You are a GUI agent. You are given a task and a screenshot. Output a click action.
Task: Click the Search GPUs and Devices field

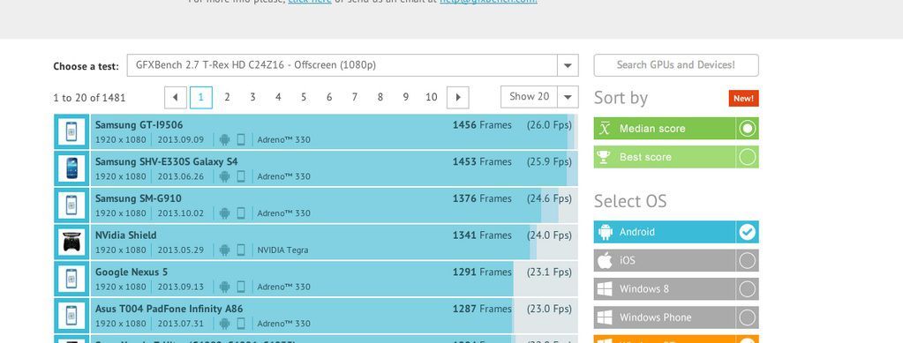[676, 65]
